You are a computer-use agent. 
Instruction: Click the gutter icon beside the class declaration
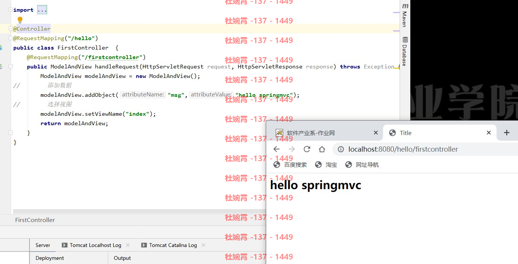(1, 48)
